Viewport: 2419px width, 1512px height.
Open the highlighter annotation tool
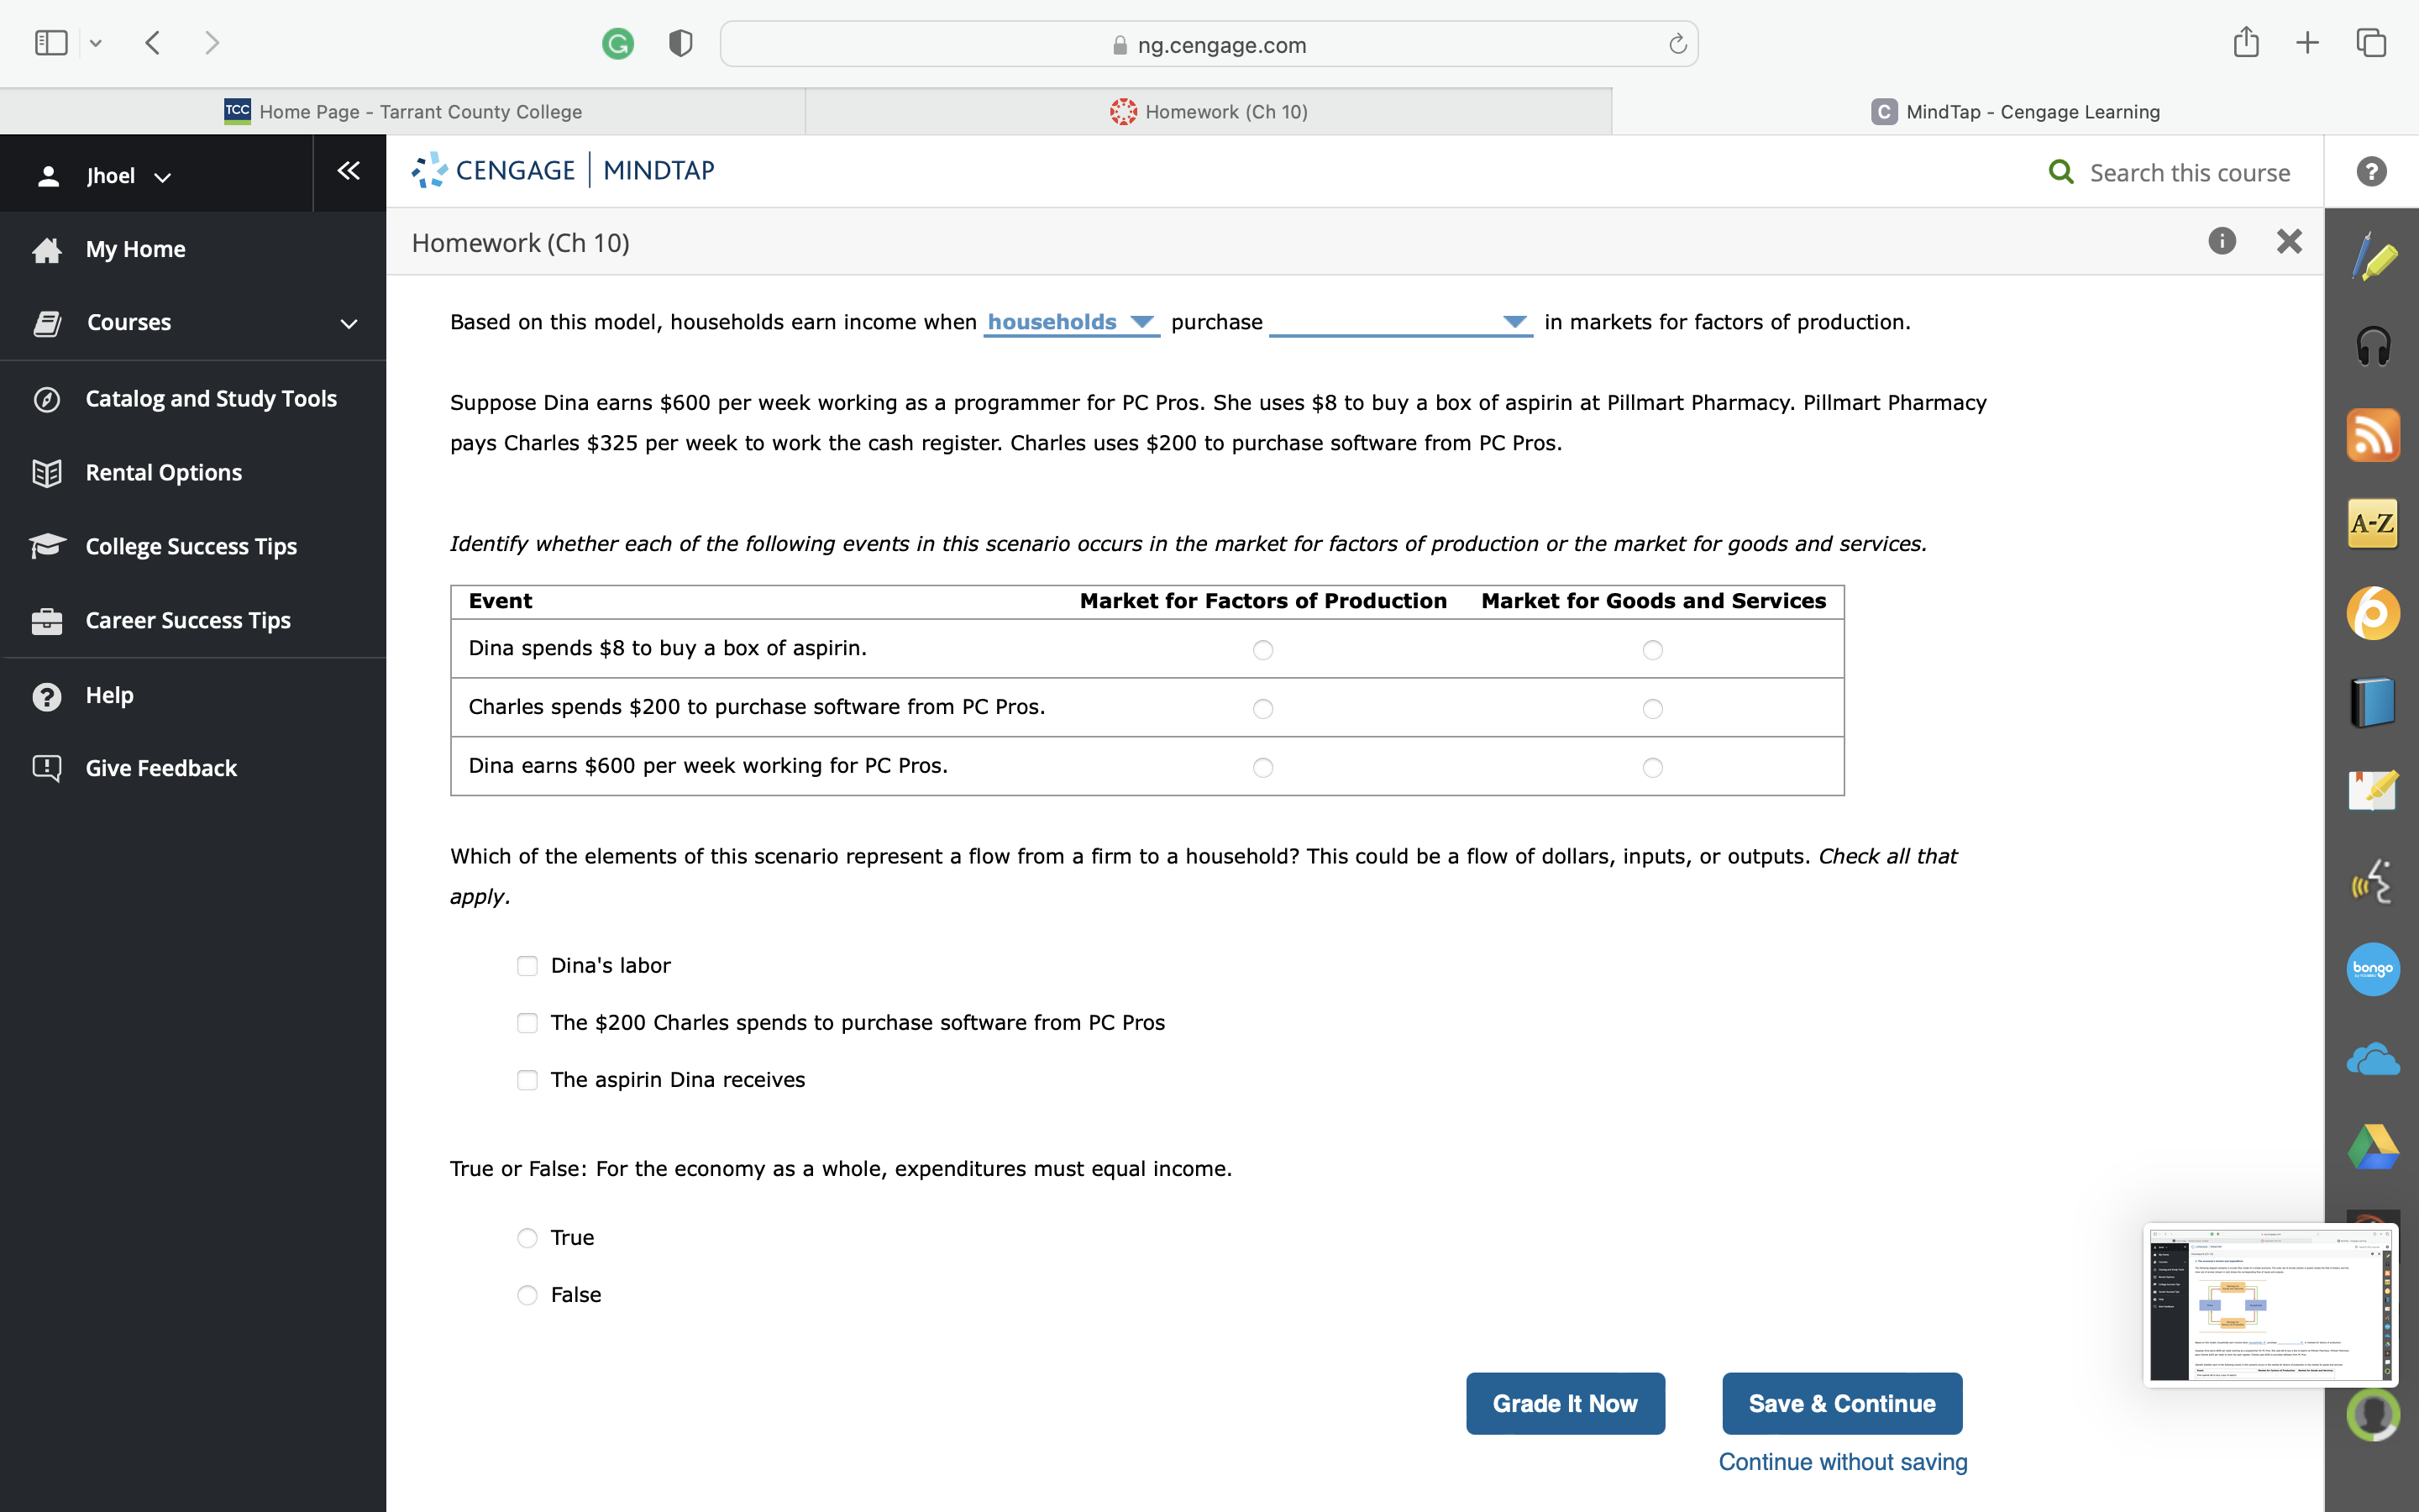click(2374, 257)
